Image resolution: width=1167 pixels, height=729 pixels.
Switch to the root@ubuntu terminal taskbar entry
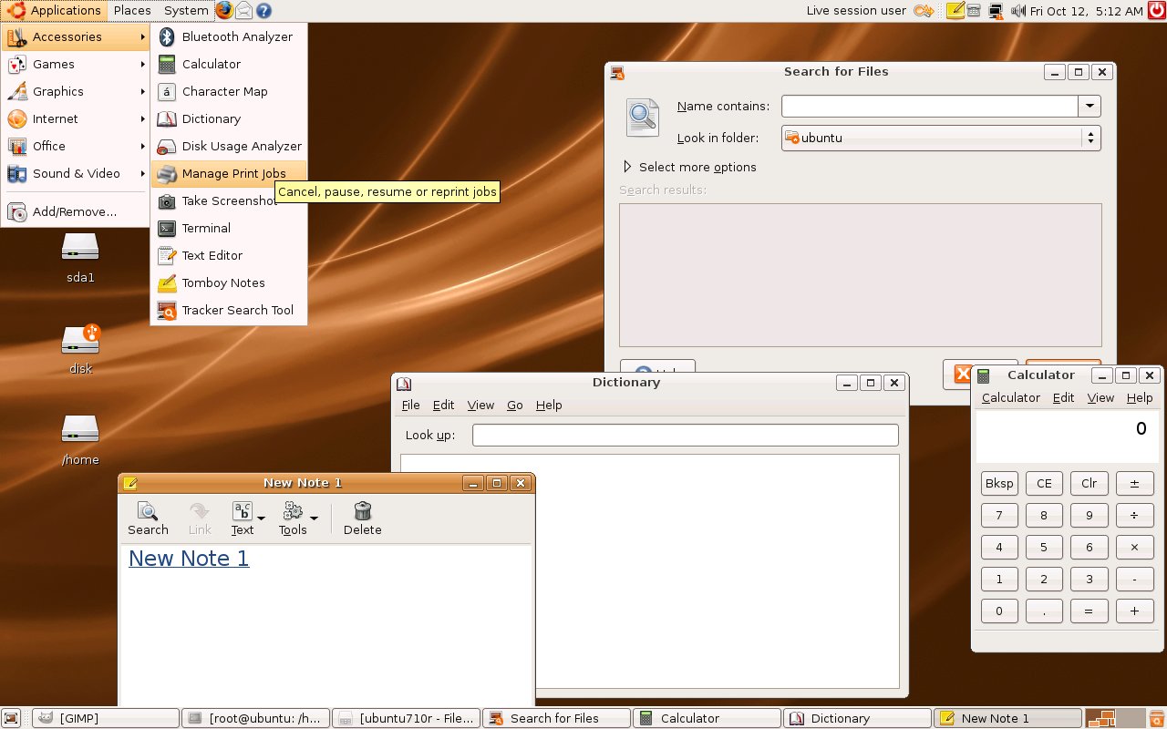tap(255, 718)
